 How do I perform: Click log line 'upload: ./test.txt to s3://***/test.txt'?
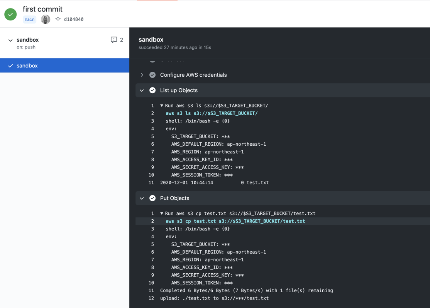click(215, 298)
